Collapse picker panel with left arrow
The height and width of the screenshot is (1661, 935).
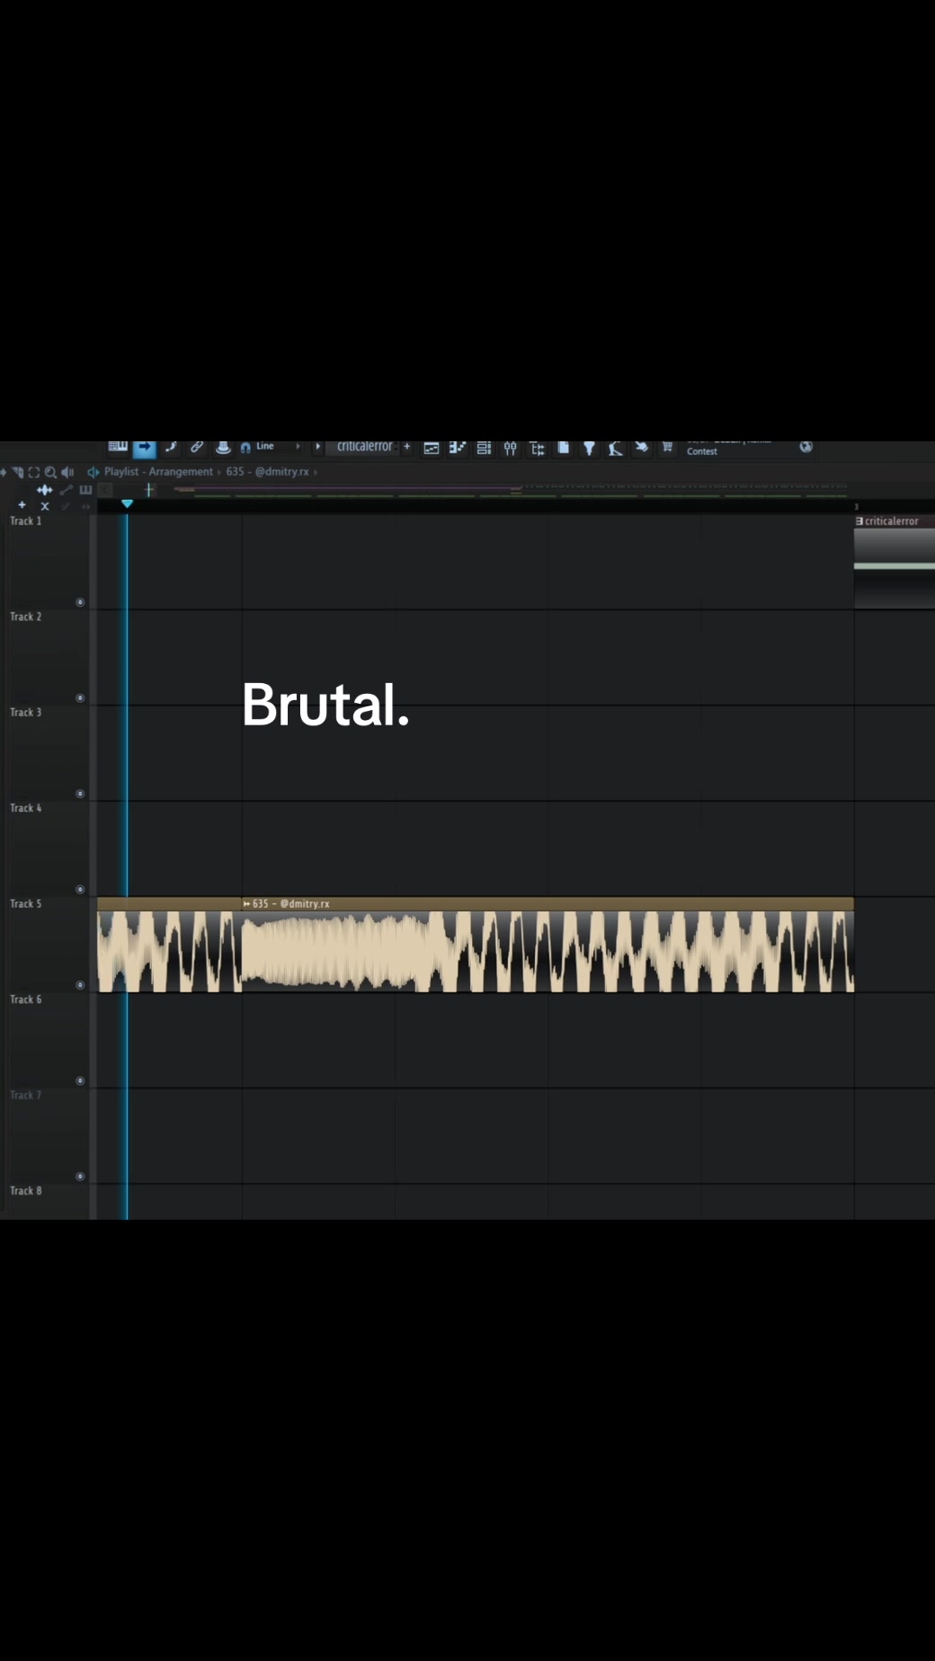[105, 490]
